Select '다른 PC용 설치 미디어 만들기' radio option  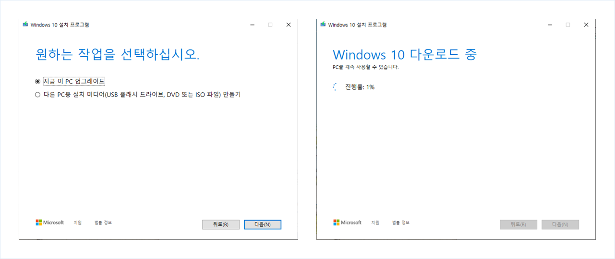coord(38,95)
